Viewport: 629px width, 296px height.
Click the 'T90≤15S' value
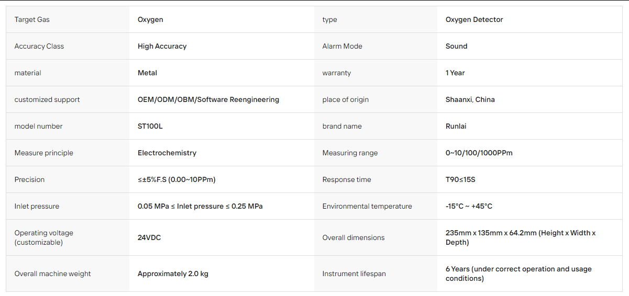tap(460, 179)
